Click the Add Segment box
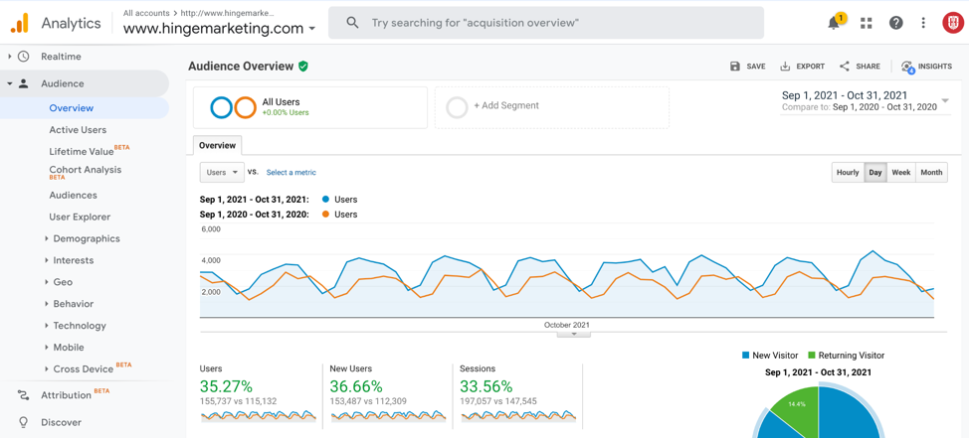969x438 pixels. tap(552, 107)
